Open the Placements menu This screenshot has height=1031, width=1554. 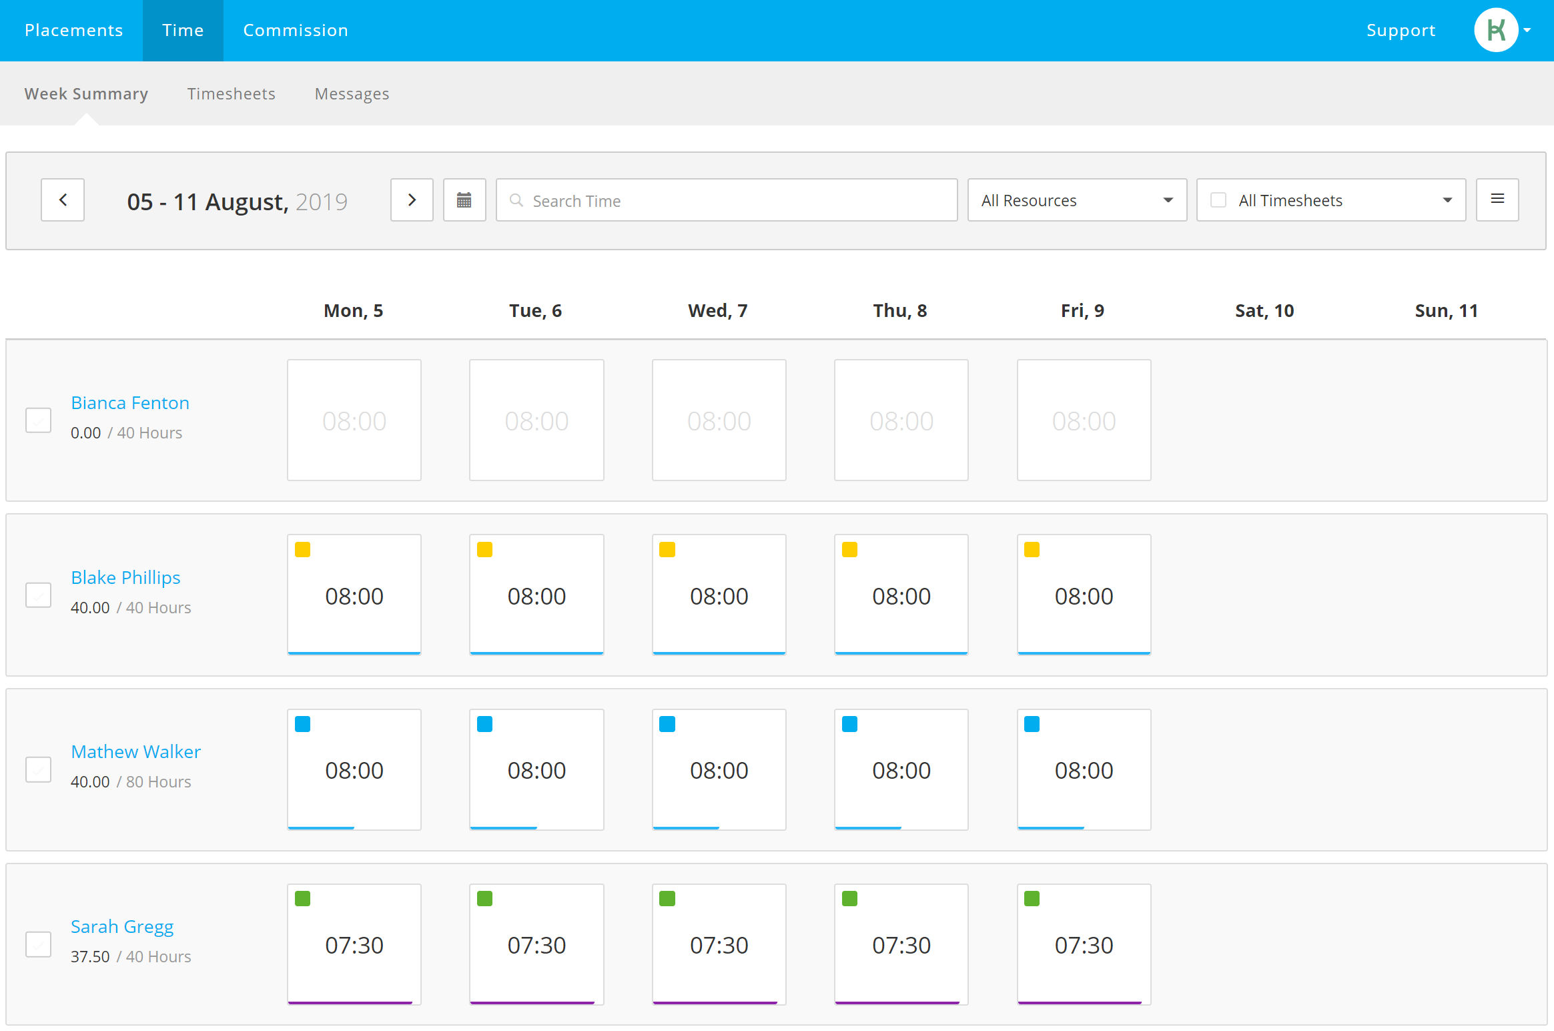point(73,30)
